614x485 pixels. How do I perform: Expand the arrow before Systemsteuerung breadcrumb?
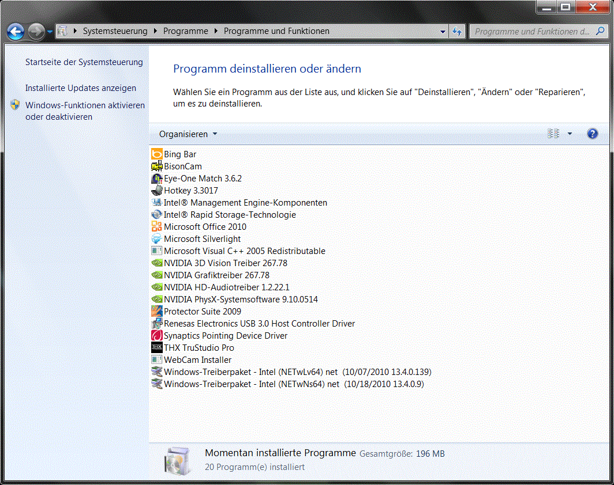click(x=75, y=31)
